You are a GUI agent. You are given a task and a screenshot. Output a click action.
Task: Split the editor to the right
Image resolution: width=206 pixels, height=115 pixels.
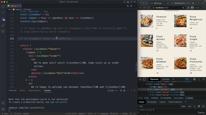tap(131, 6)
